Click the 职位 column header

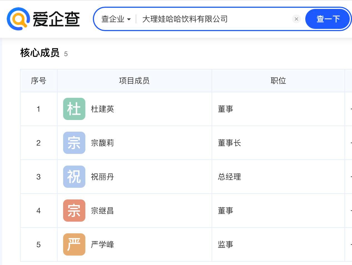(278, 81)
